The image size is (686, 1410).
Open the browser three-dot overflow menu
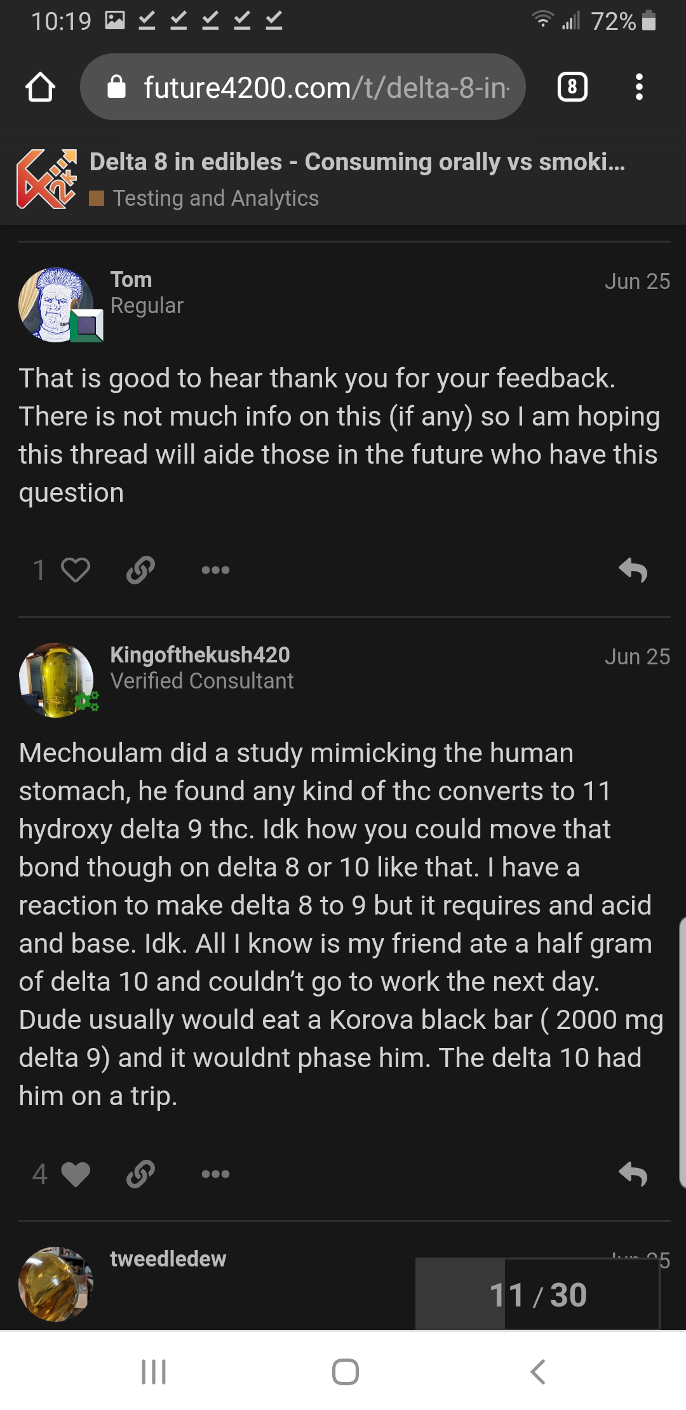pos(639,87)
